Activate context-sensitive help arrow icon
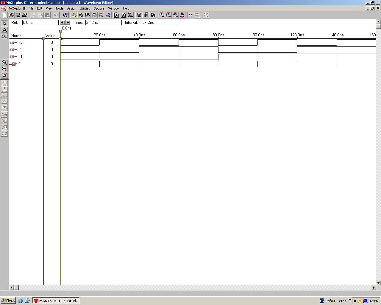The image size is (381, 305). point(65,15)
